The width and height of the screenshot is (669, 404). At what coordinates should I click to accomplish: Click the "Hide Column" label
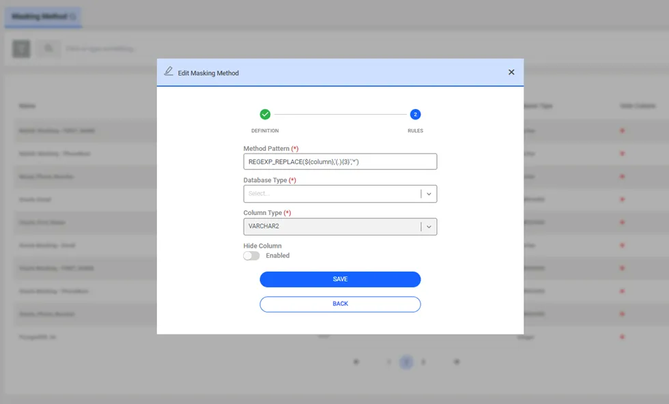point(262,246)
